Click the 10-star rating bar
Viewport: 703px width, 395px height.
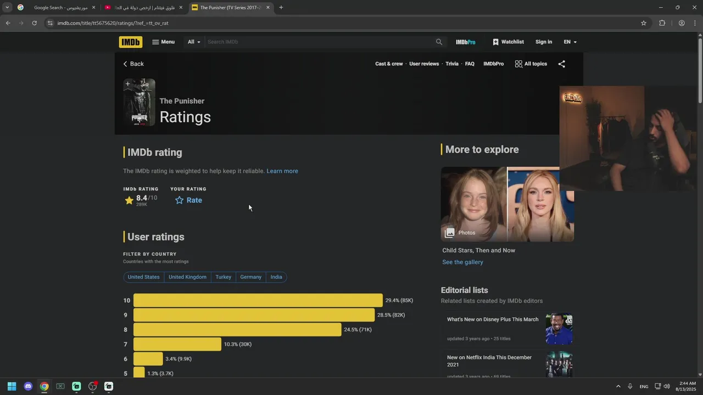pyautogui.click(x=258, y=301)
